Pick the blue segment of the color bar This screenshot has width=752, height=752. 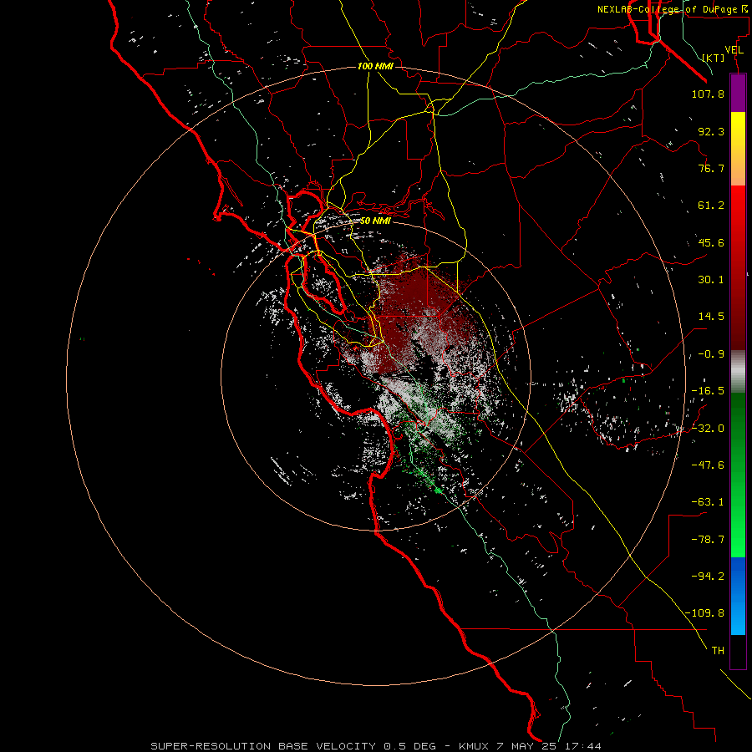[x=738, y=596]
